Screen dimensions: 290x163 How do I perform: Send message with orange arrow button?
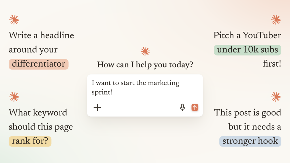(x=195, y=107)
